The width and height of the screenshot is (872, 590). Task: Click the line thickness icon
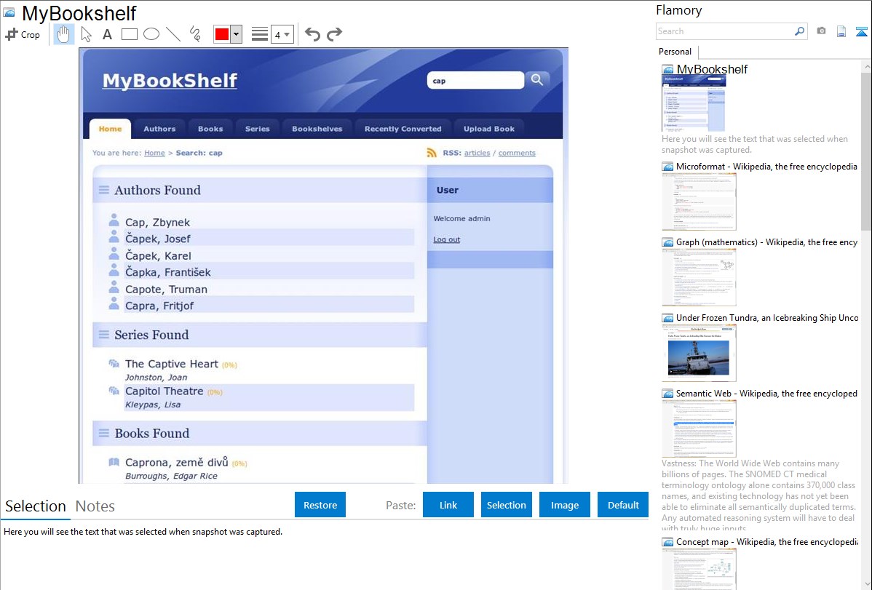coord(260,34)
